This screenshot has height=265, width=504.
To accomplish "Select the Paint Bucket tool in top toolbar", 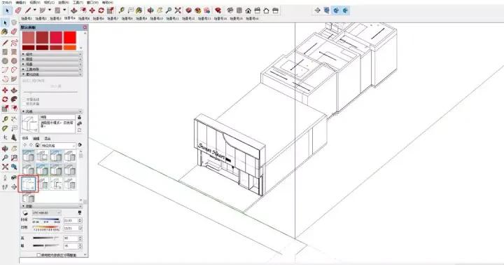I will (139, 11).
